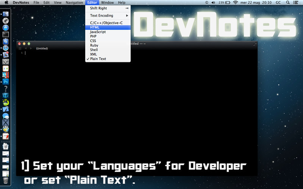Open DevNotes notepad icon in dock
Screen dimensions: 303x189
pos(6,136)
